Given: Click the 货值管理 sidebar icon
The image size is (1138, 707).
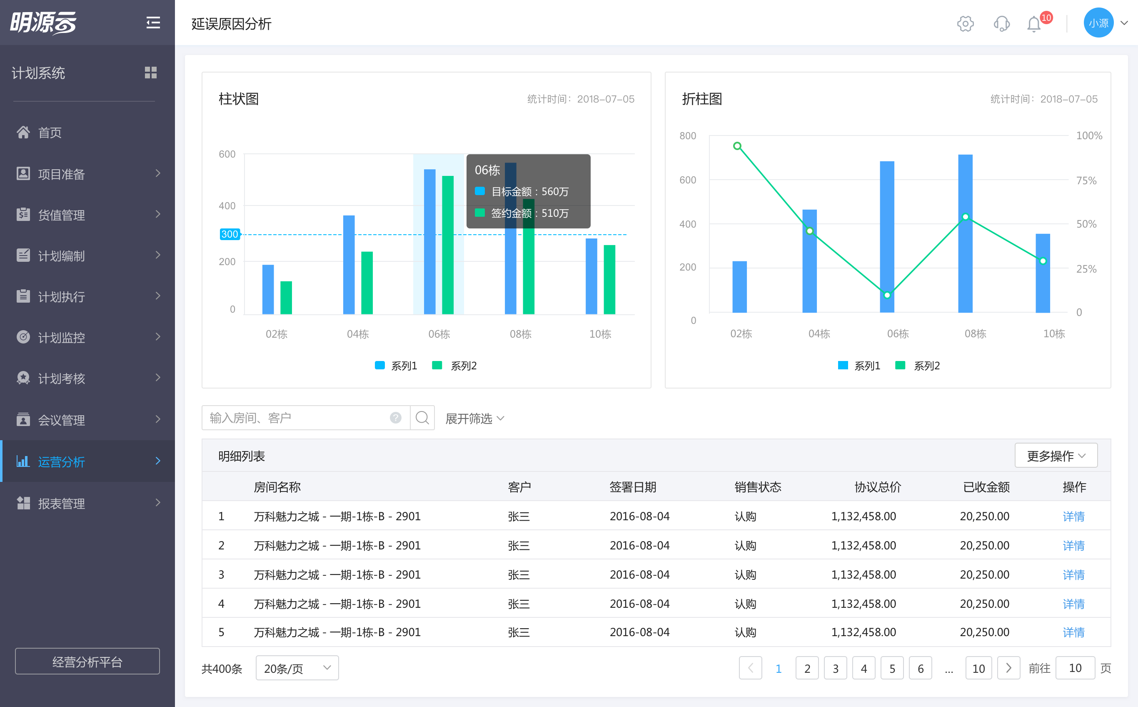Looking at the screenshot, I should [x=23, y=214].
